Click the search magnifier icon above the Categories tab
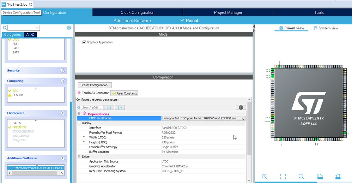The height and width of the screenshot is (183, 352). [x=5, y=28]
